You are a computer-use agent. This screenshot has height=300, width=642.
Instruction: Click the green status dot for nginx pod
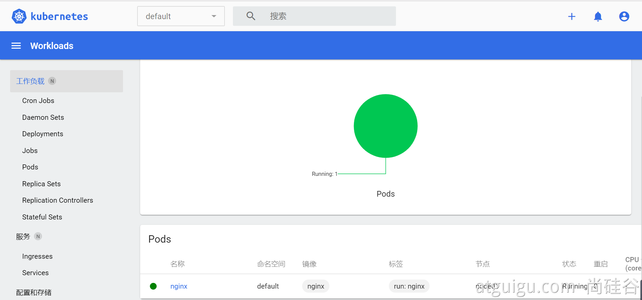pos(153,286)
